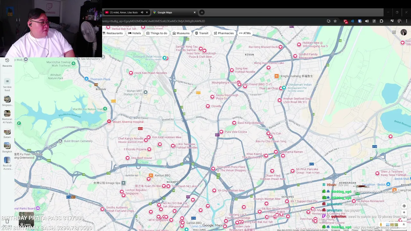The width and height of the screenshot is (411, 231).
Task: Bookmark this page with star icon
Action: click(335, 21)
